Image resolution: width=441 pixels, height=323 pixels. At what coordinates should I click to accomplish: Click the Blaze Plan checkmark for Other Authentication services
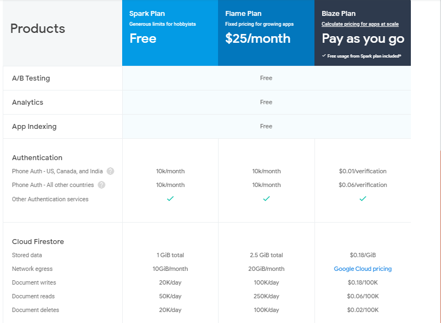363,199
